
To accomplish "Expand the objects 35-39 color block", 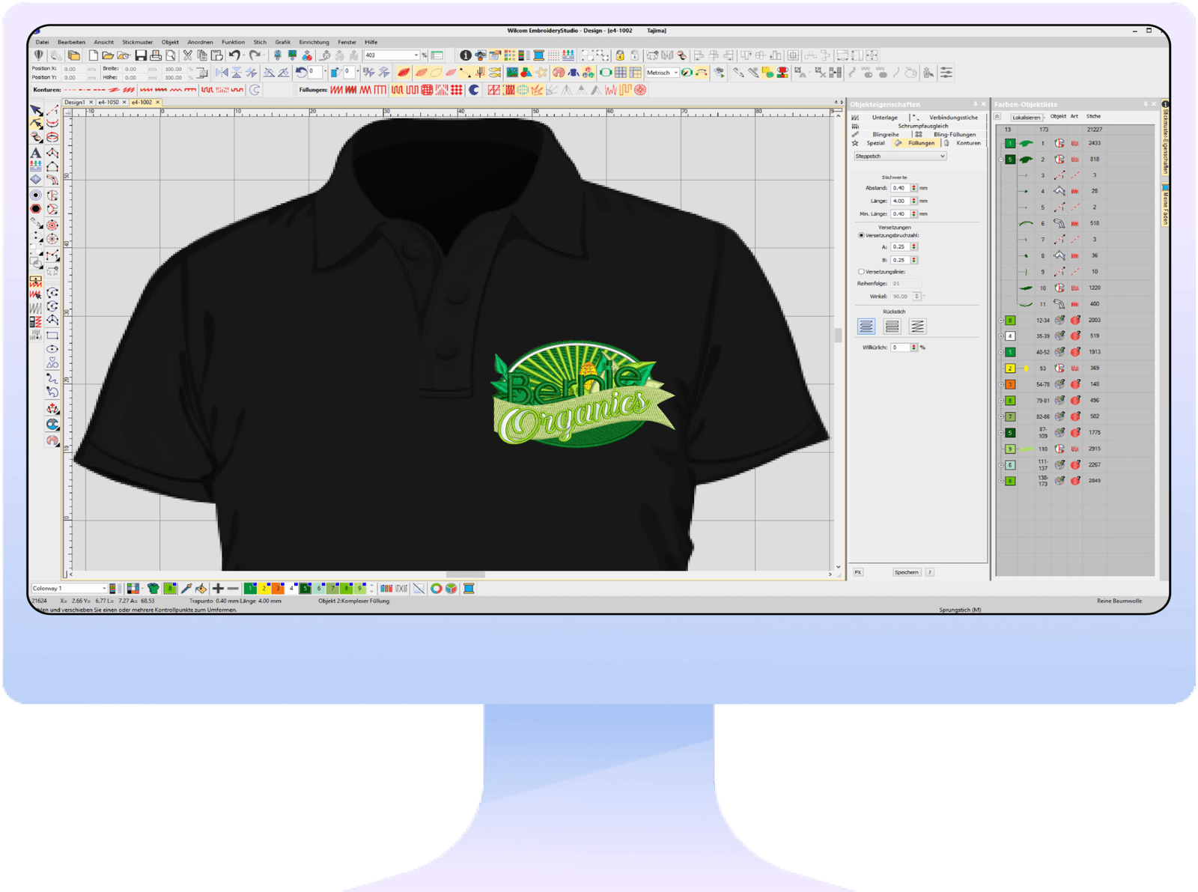I will tap(1001, 336).
